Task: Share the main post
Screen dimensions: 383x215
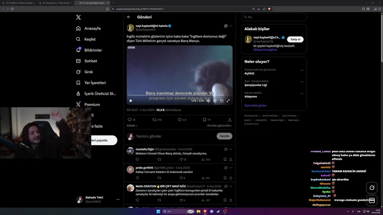Action: click(x=230, y=120)
